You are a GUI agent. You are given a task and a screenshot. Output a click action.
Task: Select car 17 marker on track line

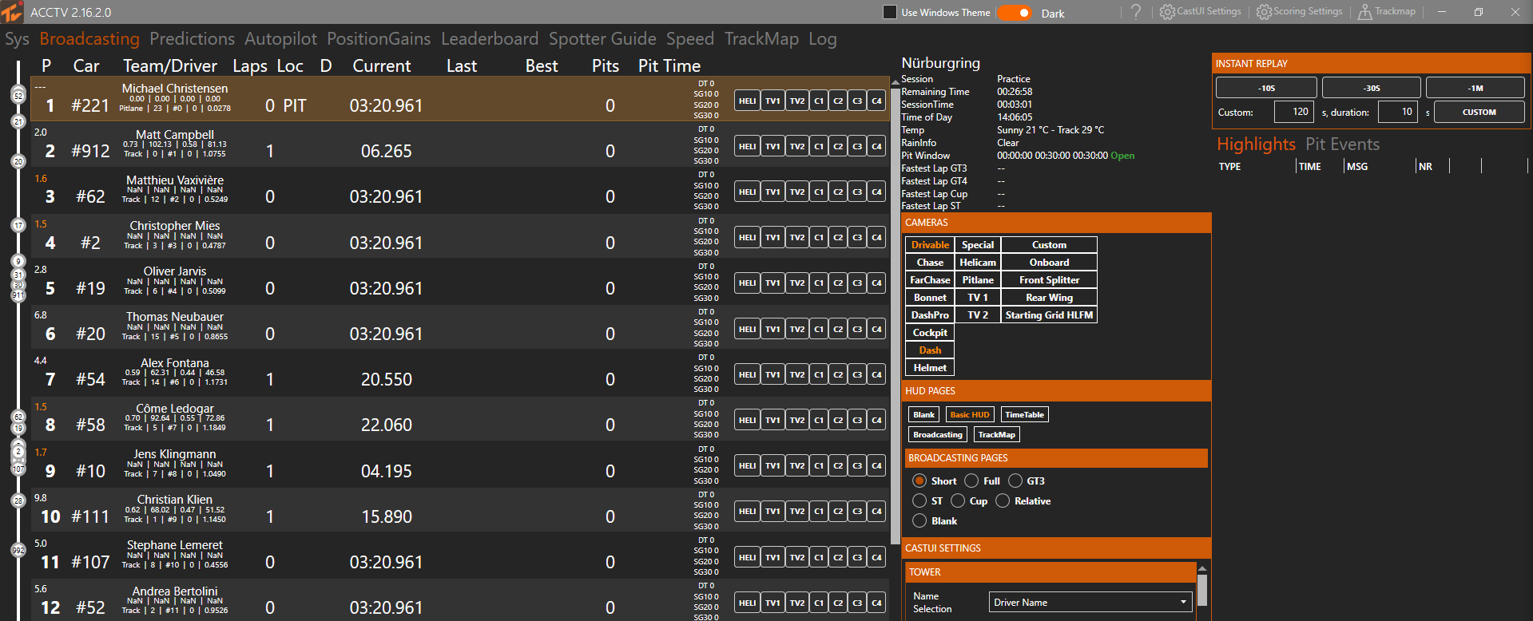coord(18,225)
